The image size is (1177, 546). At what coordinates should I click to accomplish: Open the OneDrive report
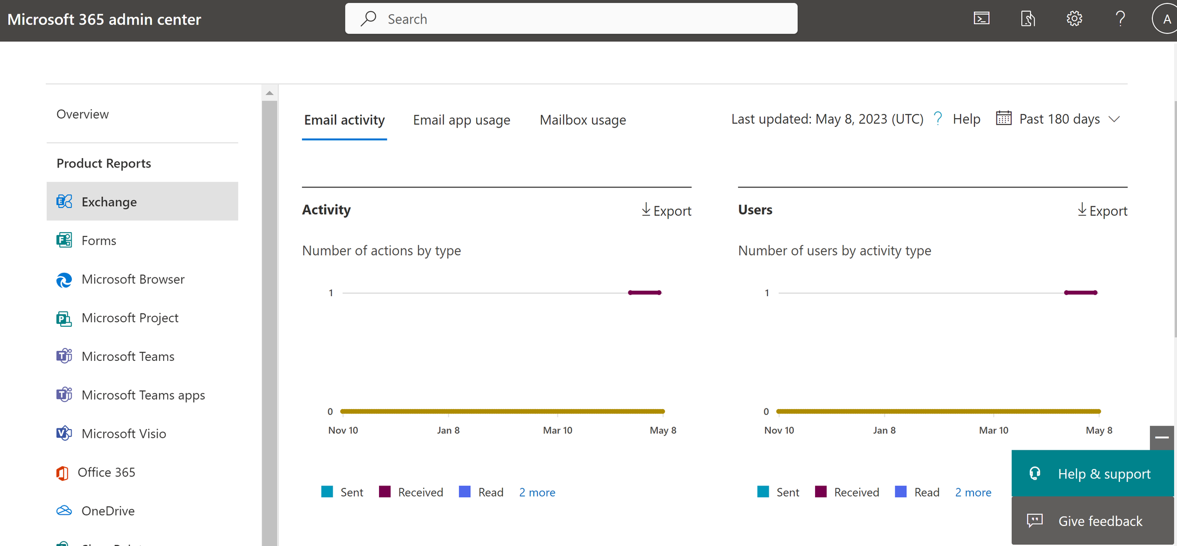[142, 510]
